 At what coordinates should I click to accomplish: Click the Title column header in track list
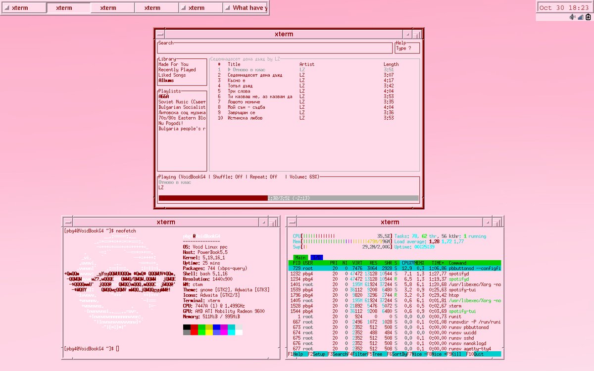pos(234,64)
